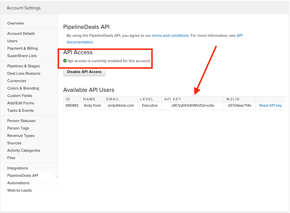Open Automations settings
This screenshot has width=290, height=213.
coord(18,183)
